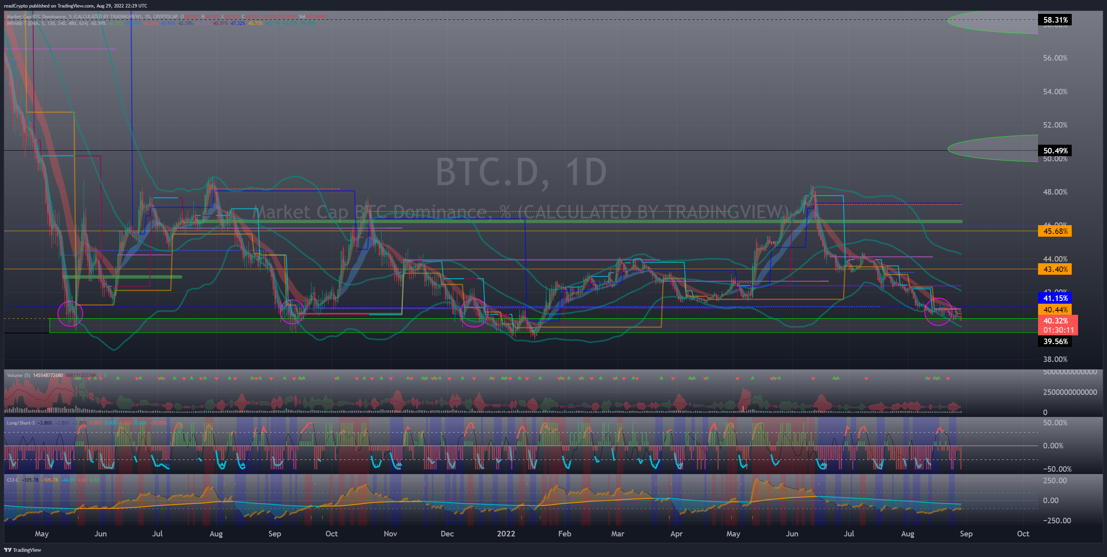The width and height of the screenshot is (1107, 557).
Task: Click the Oct label at time axis end
Action: pos(1023,534)
